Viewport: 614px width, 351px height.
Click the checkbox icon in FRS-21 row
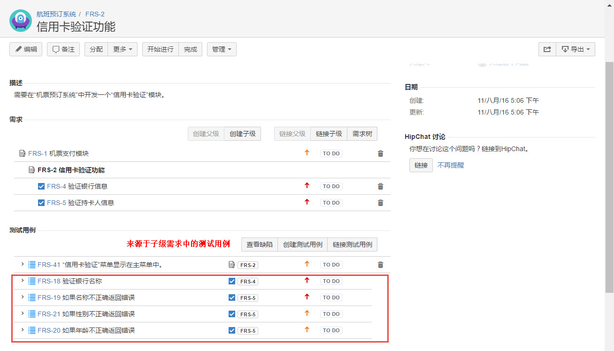click(231, 314)
